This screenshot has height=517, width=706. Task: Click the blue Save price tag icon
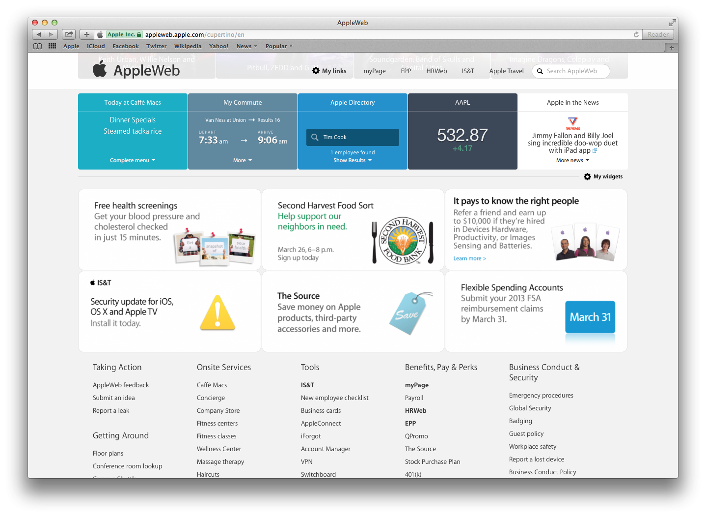410,313
